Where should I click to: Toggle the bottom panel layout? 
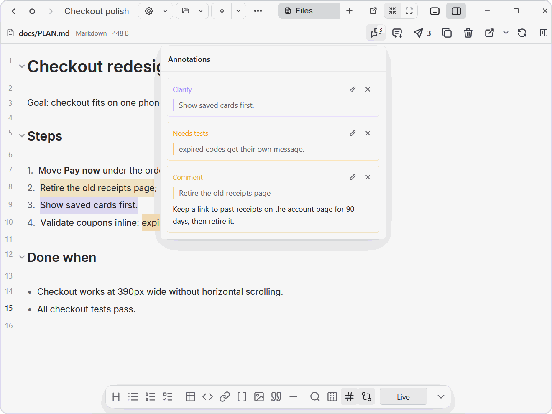coord(435,11)
